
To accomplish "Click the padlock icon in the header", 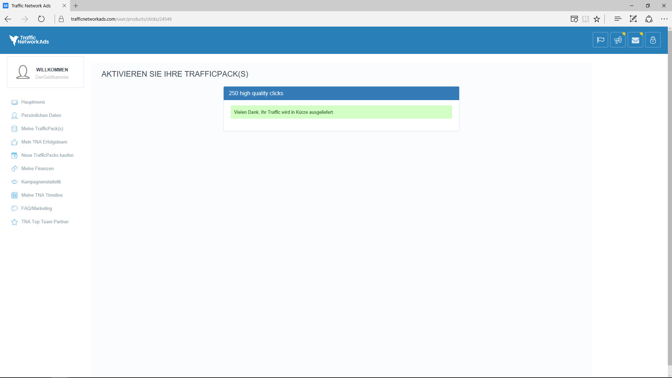I will point(653,40).
